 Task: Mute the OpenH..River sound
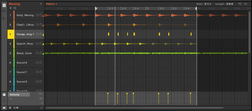click(x=40, y=44)
